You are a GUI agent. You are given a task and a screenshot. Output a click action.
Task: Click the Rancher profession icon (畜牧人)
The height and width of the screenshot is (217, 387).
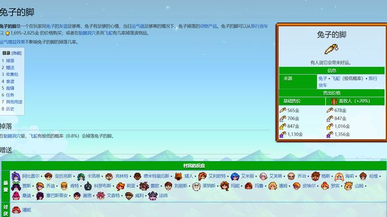pyautogui.click(x=334, y=101)
